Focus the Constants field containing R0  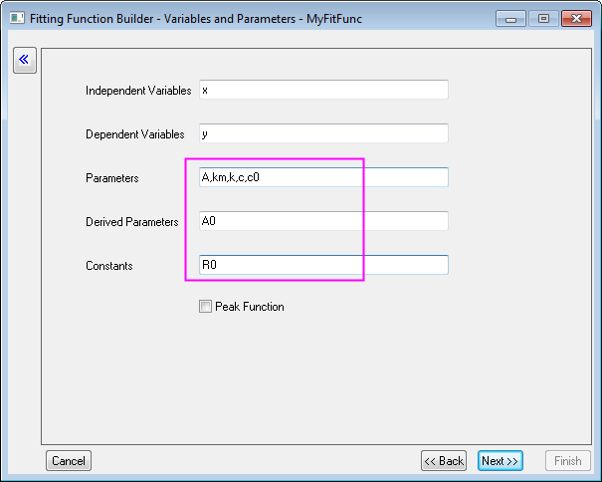[323, 265]
